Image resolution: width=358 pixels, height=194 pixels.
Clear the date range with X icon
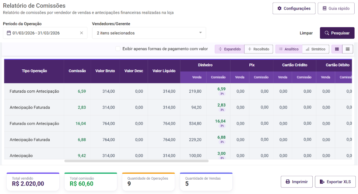pyautogui.click(x=81, y=33)
